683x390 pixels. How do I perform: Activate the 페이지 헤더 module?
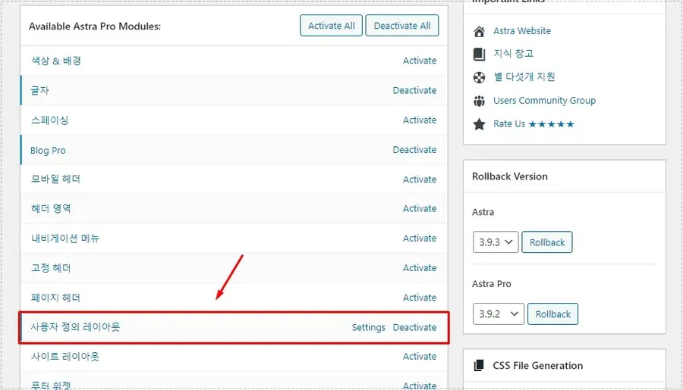(420, 298)
